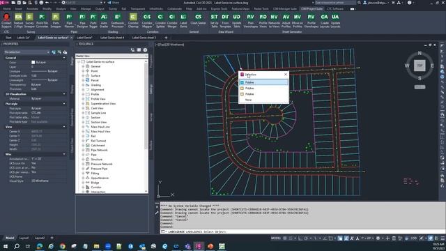Open the Profile Views tool

pyautogui.click(x=263, y=20)
